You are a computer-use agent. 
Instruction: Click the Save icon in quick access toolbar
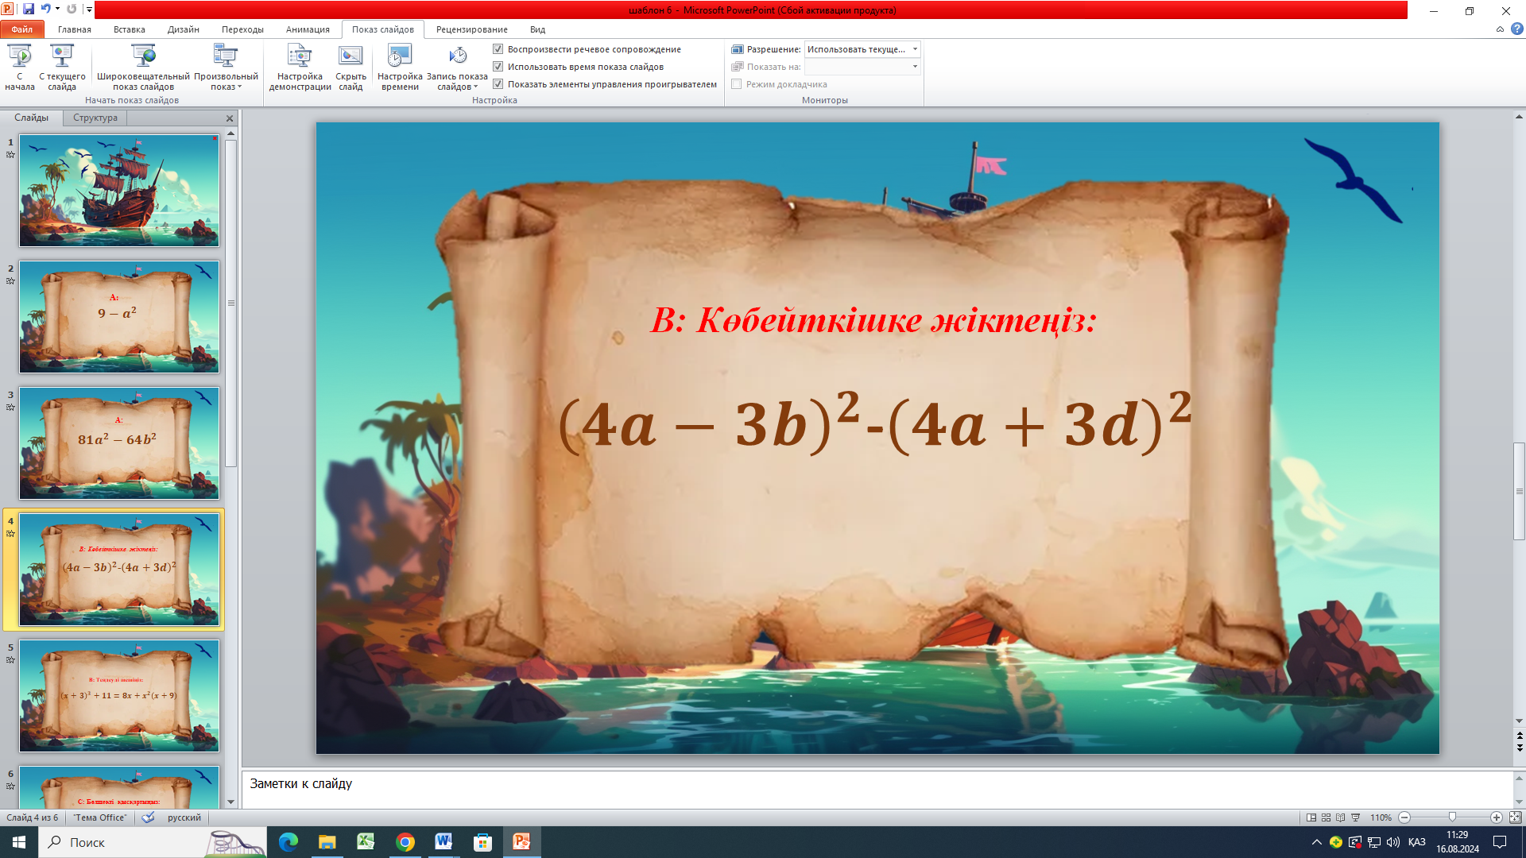pyautogui.click(x=29, y=10)
